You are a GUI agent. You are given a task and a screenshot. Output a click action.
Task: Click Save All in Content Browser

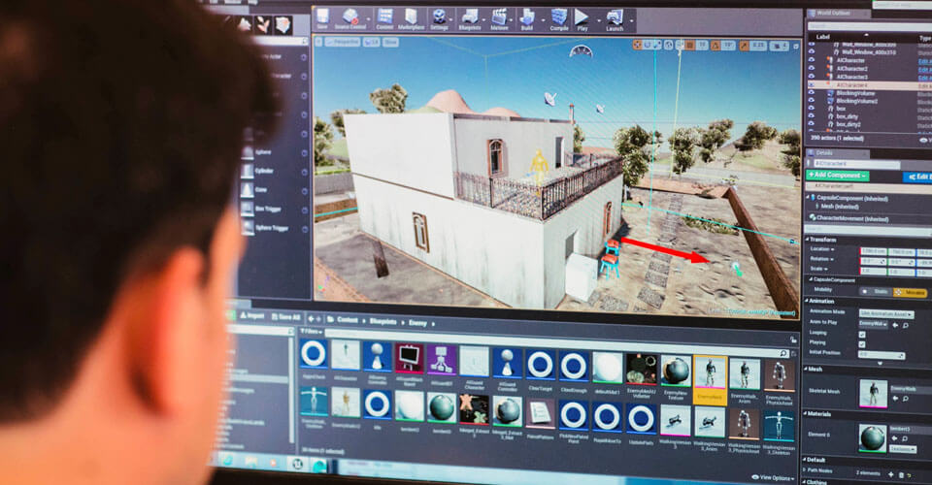click(285, 317)
